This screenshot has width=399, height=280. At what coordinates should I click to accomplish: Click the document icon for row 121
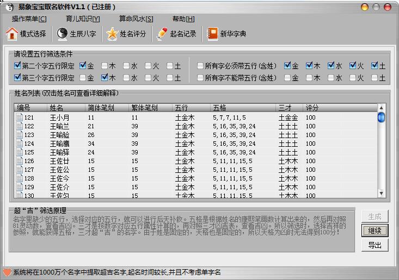(19, 117)
